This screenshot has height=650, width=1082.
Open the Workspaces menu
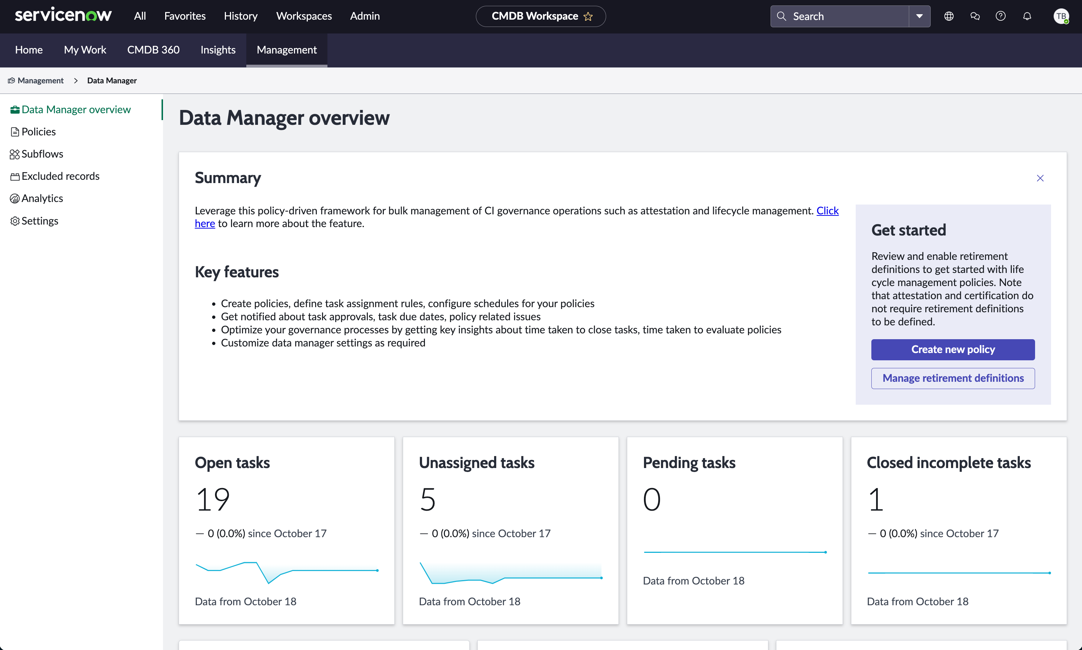point(303,16)
